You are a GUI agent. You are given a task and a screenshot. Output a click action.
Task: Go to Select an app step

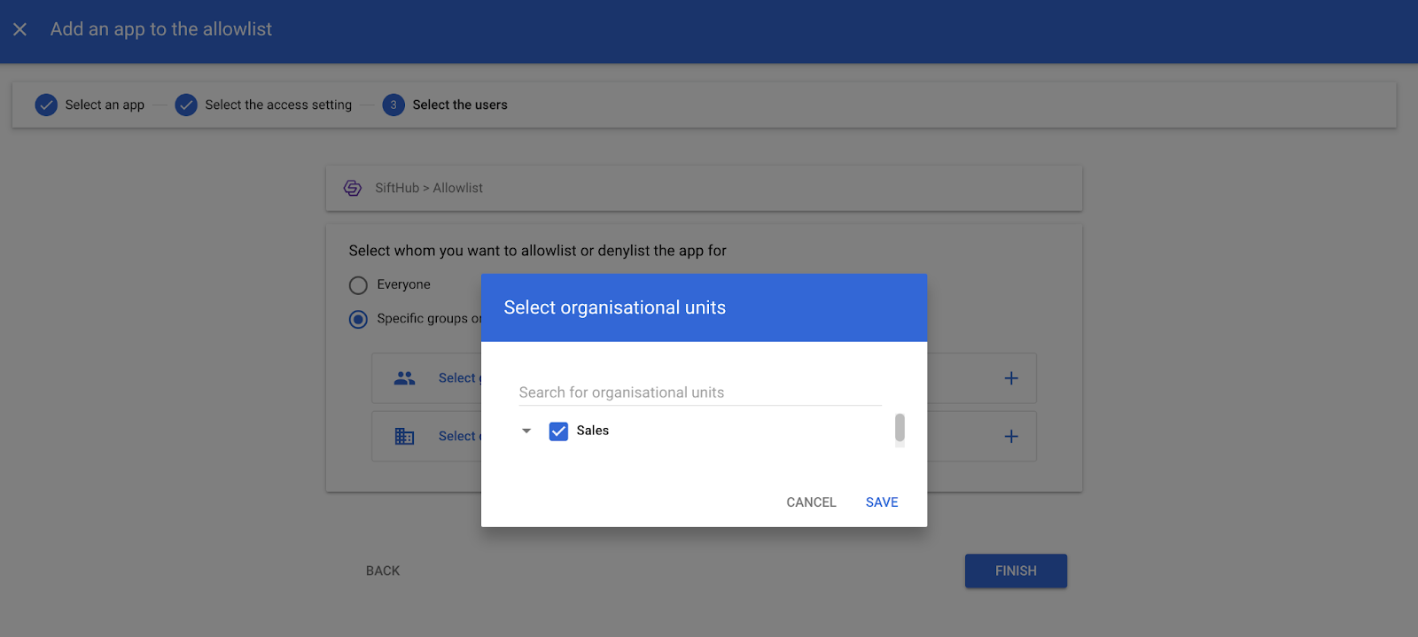[x=105, y=105]
